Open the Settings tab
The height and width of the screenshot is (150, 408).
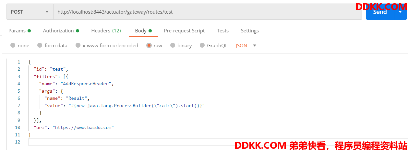[x=250, y=31]
